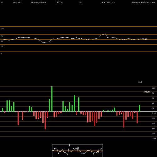
Task: Click the -60 label on MR axis
Action: 153,128
